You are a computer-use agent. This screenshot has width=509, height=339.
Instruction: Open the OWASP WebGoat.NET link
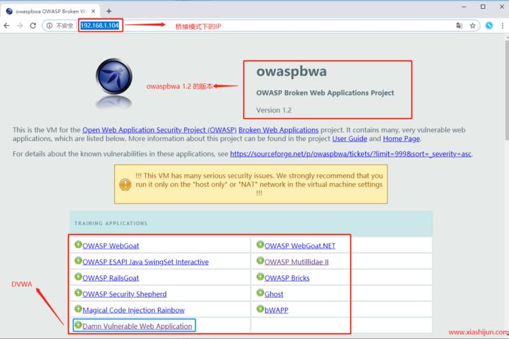[300, 246]
